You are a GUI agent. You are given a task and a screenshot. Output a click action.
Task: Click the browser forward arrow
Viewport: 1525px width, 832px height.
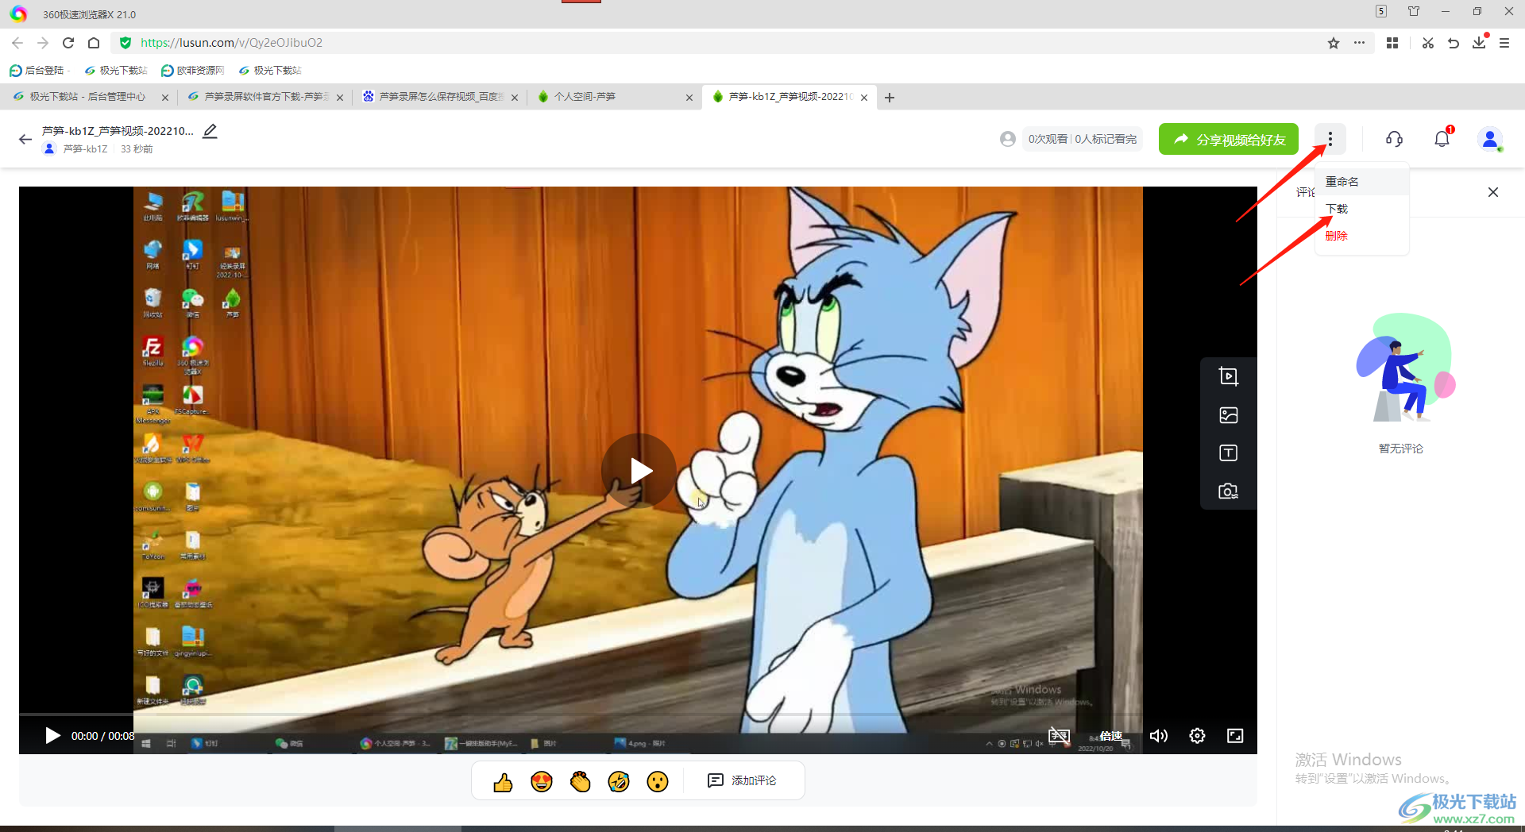tap(43, 43)
